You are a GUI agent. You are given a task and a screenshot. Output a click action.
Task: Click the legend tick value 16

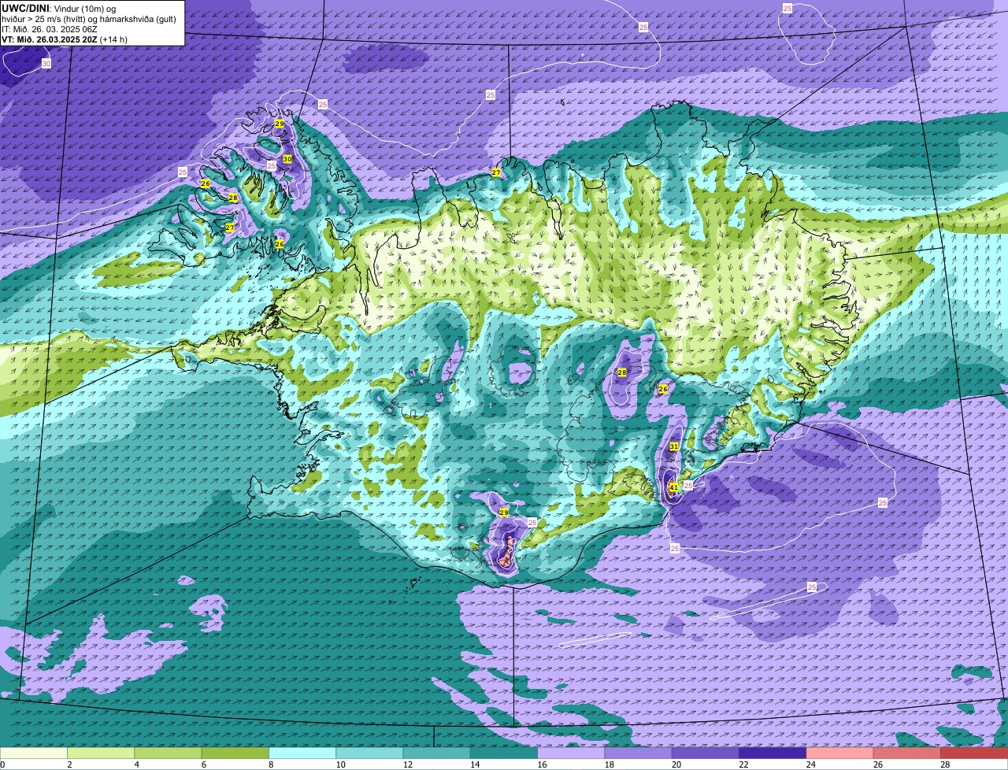(541, 764)
